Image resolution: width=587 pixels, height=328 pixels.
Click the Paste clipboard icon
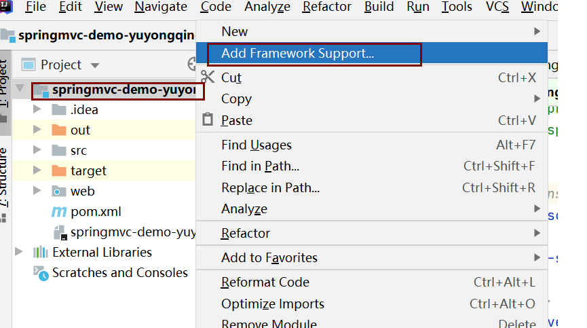(x=208, y=120)
